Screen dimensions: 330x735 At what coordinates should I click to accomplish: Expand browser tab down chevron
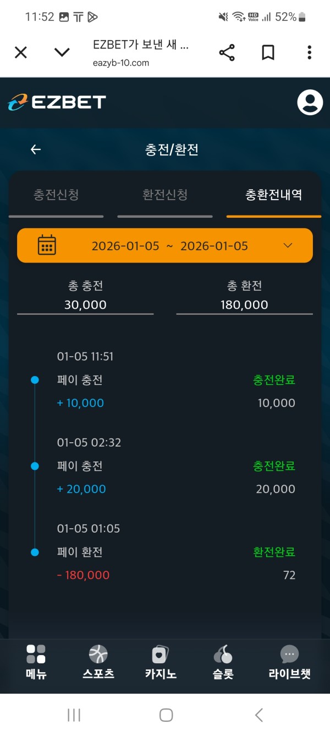point(62,52)
